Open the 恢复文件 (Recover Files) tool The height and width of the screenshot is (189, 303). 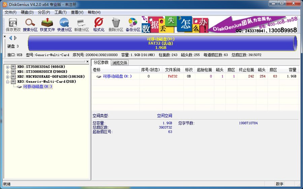coord(47,24)
